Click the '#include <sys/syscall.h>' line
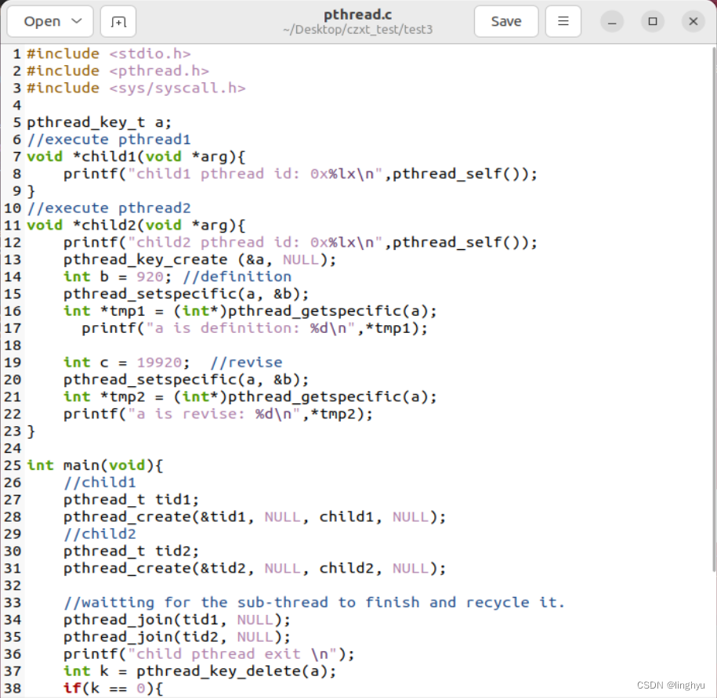This screenshot has width=717, height=698. pyautogui.click(x=136, y=89)
